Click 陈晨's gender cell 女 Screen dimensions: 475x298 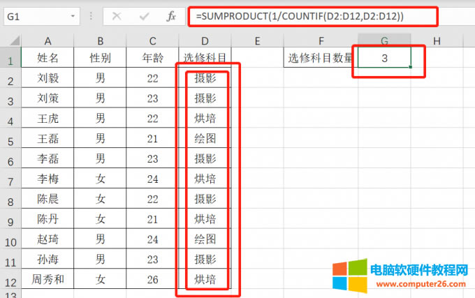pyautogui.click(x=101, y=199)
